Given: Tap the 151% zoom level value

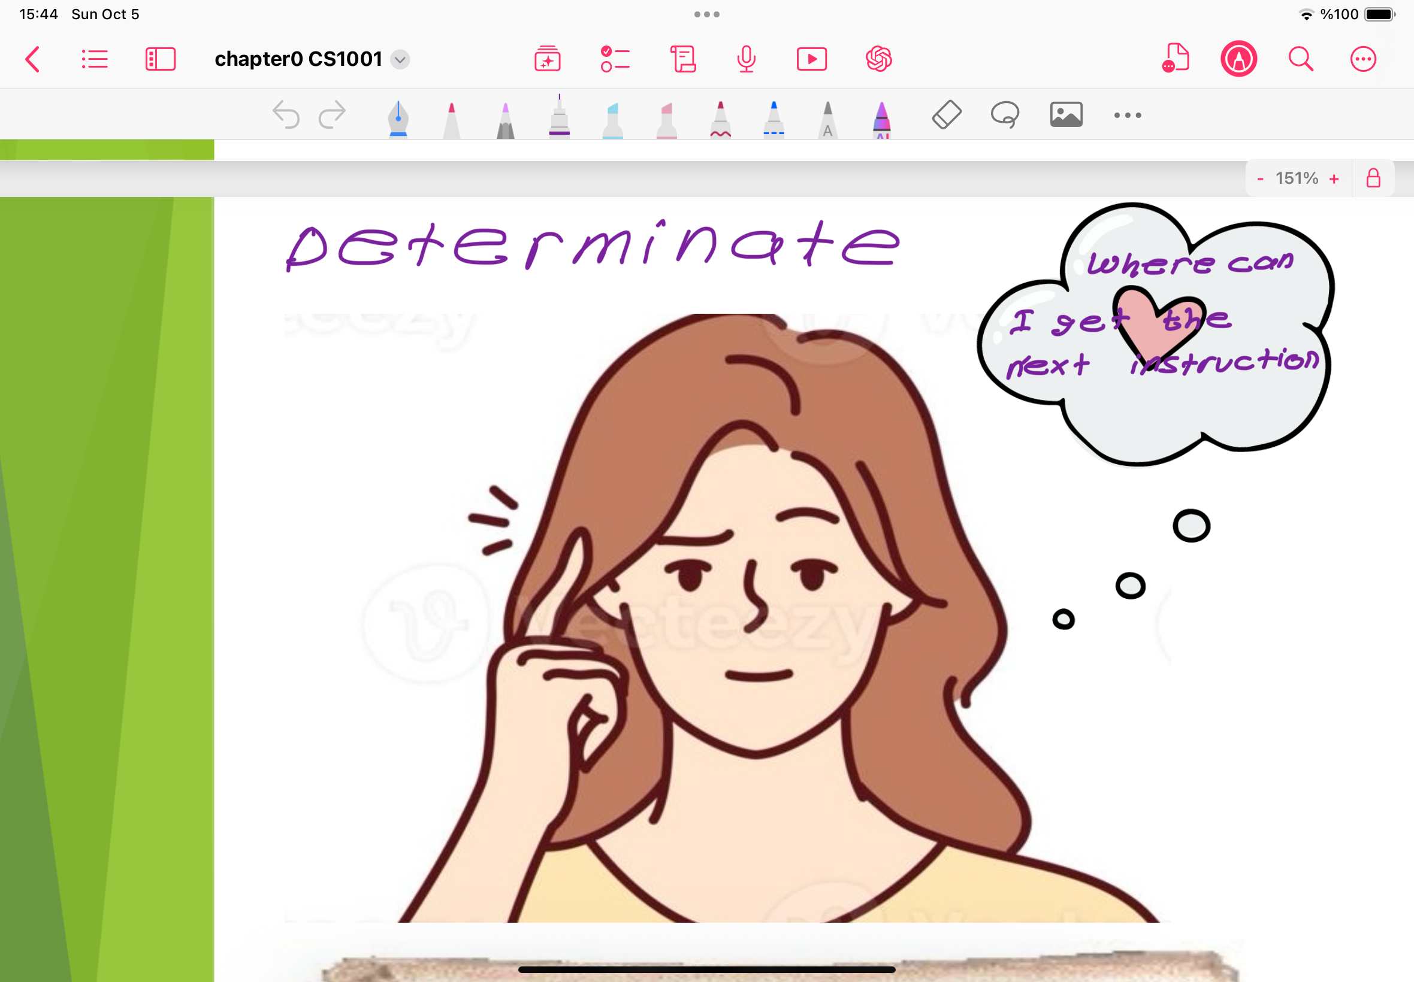Looking at the screenshot, I should click(x=1297, y=178).
